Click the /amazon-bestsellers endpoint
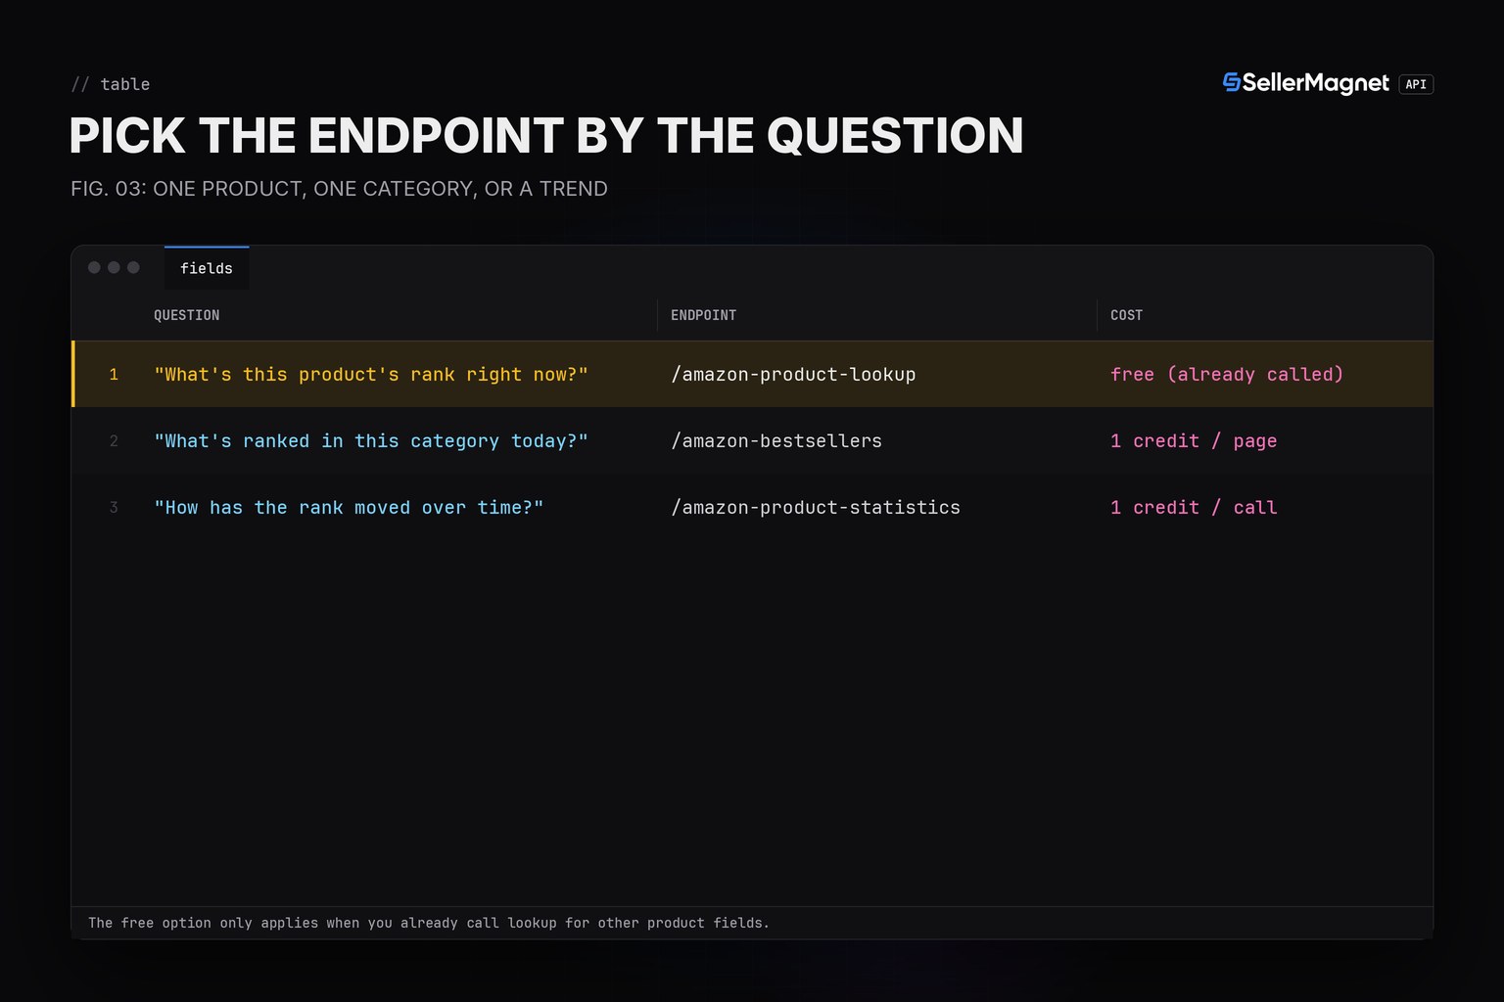The width and height of the screenshot is (1504, 1002). click(x=776, y=441)
